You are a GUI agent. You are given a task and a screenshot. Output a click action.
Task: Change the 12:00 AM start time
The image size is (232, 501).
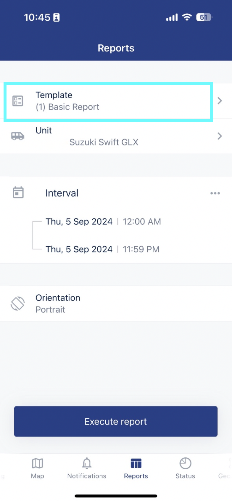click(x=142, y=222)
